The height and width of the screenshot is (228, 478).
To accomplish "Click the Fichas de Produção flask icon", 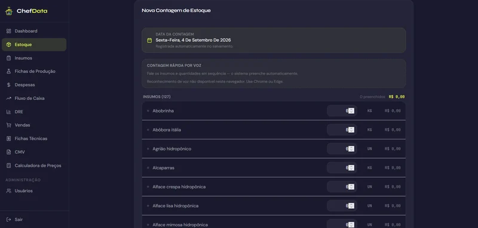I will coord(8,71).
